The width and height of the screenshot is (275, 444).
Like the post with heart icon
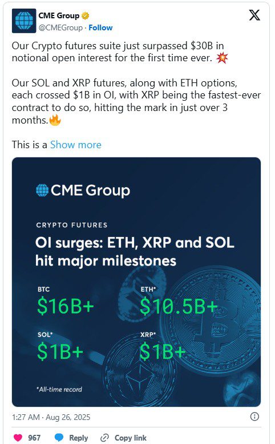(18, 438)
